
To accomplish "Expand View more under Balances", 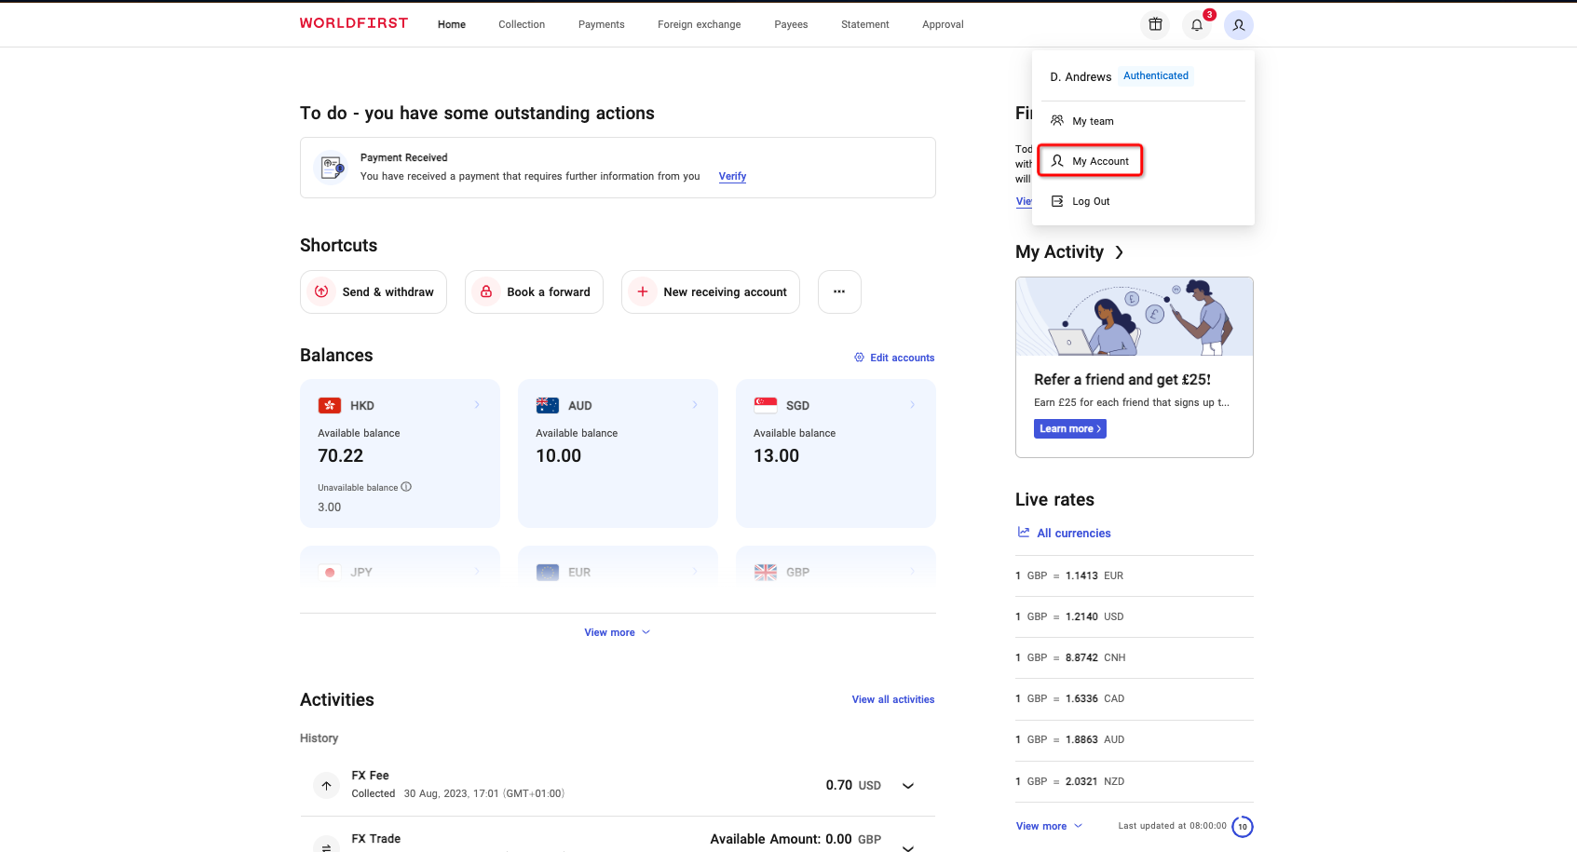I will 617,632.
